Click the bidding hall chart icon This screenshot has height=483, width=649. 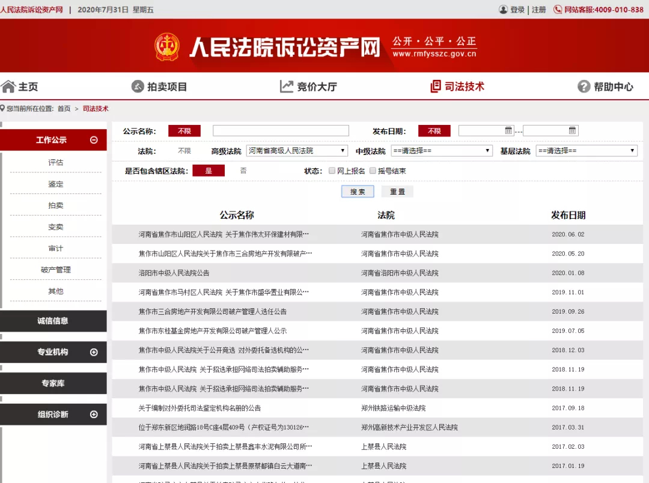pyautogui.click(x=287, y=86)
